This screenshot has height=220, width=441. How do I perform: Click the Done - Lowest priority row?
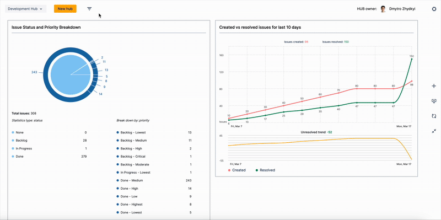154,212
